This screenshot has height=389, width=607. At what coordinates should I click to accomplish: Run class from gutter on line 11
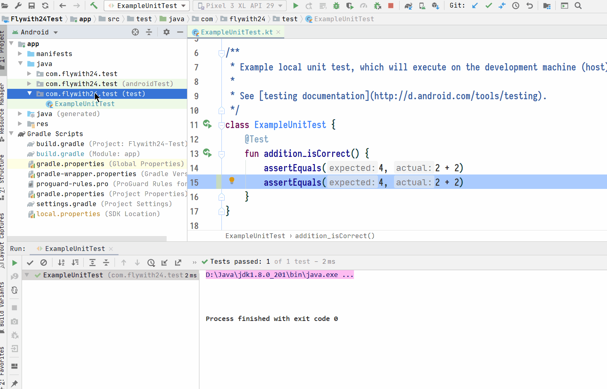tap(207, 124)
